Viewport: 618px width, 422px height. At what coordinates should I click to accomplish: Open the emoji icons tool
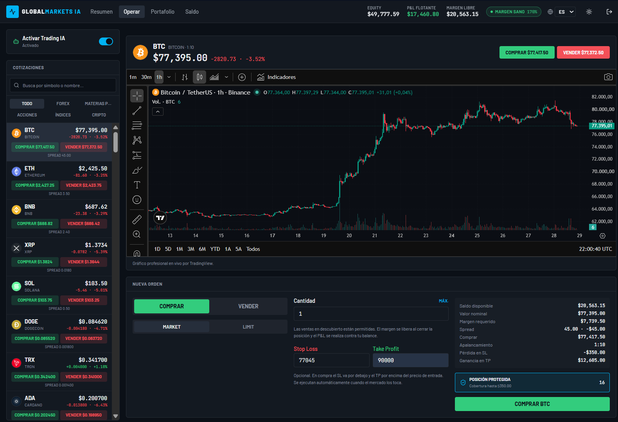137,200
